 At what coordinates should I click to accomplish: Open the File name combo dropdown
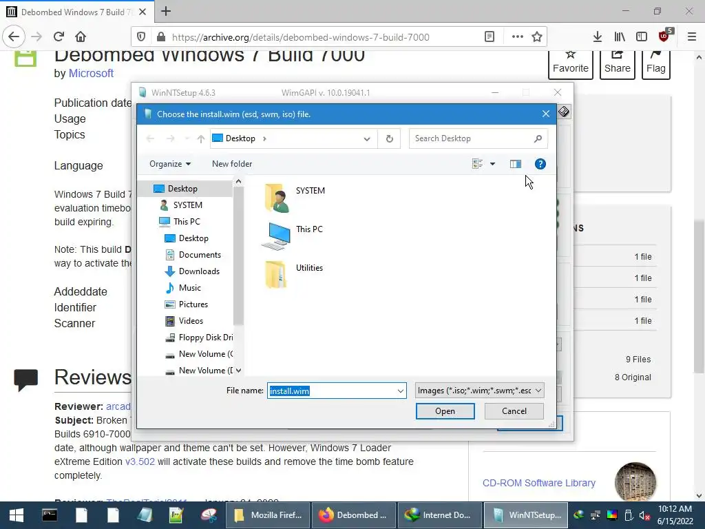coord(400,391)
